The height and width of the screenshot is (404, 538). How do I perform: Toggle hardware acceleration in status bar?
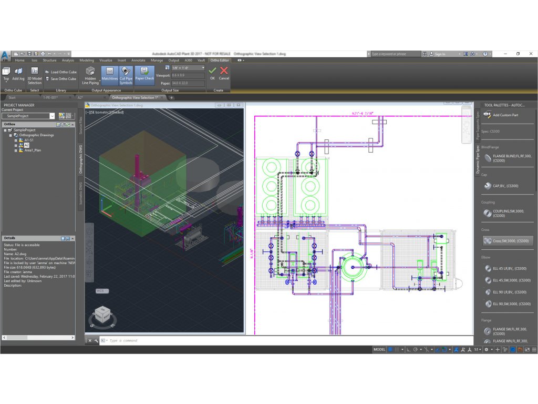[x=513, y=350]
